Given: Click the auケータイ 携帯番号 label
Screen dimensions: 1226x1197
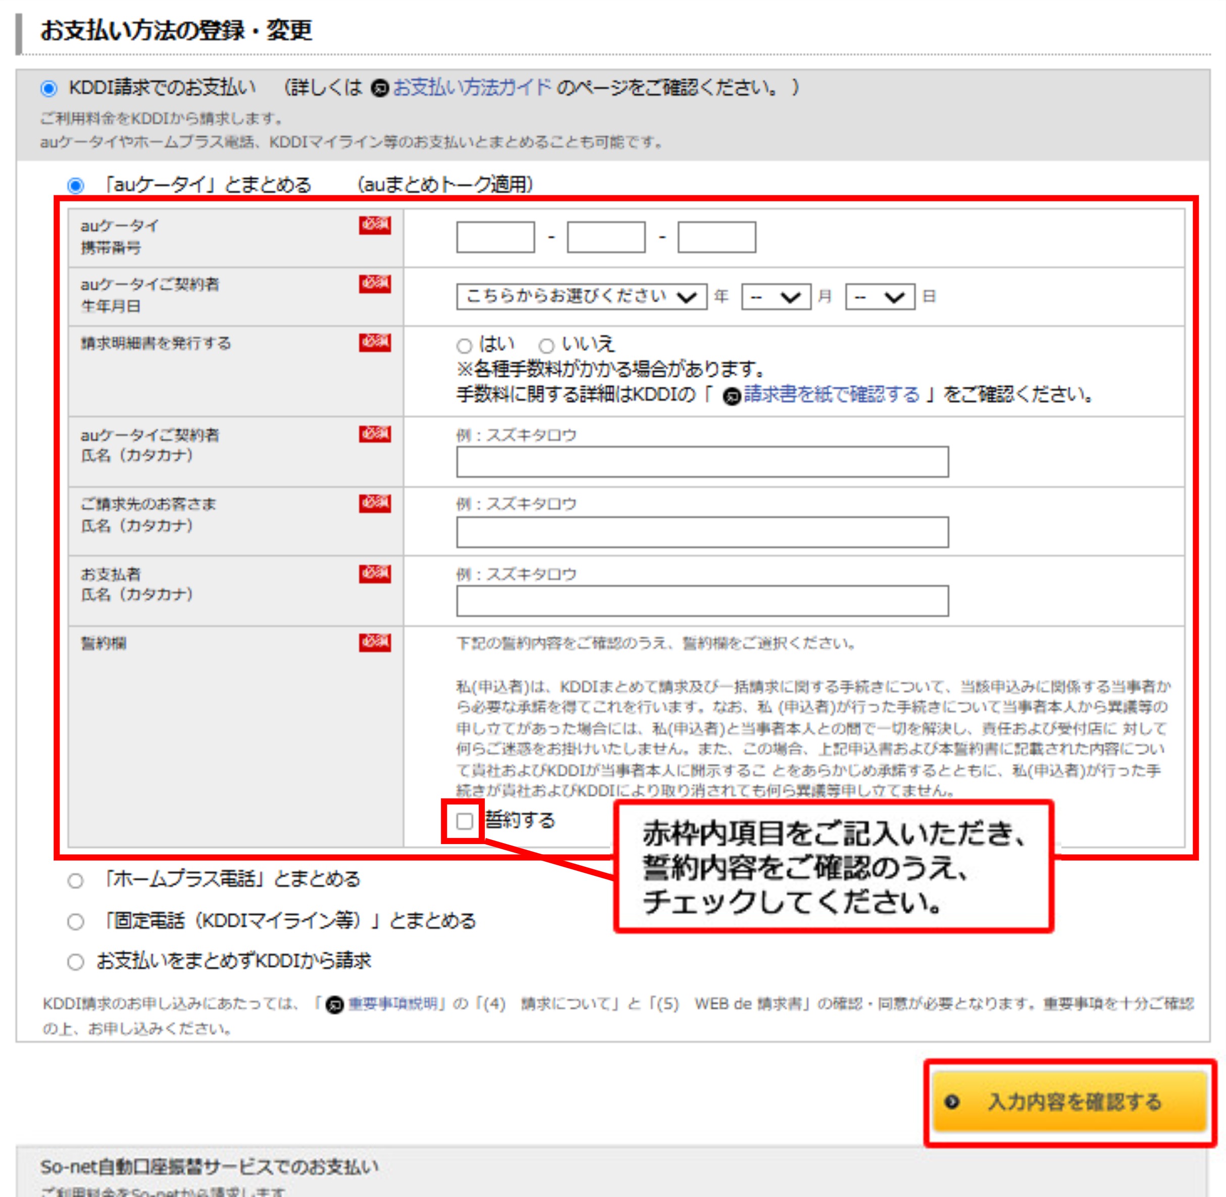Looking at the screenshot, I should coord(120,236).
